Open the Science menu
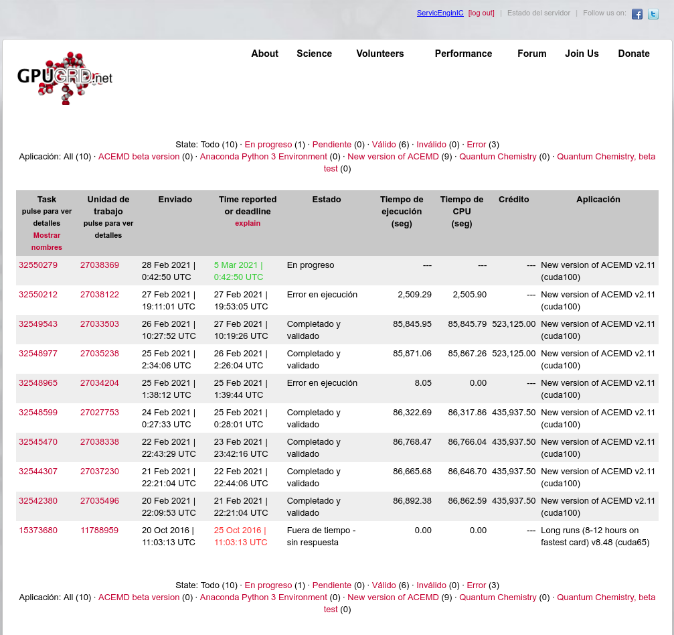 coord(314,54)
